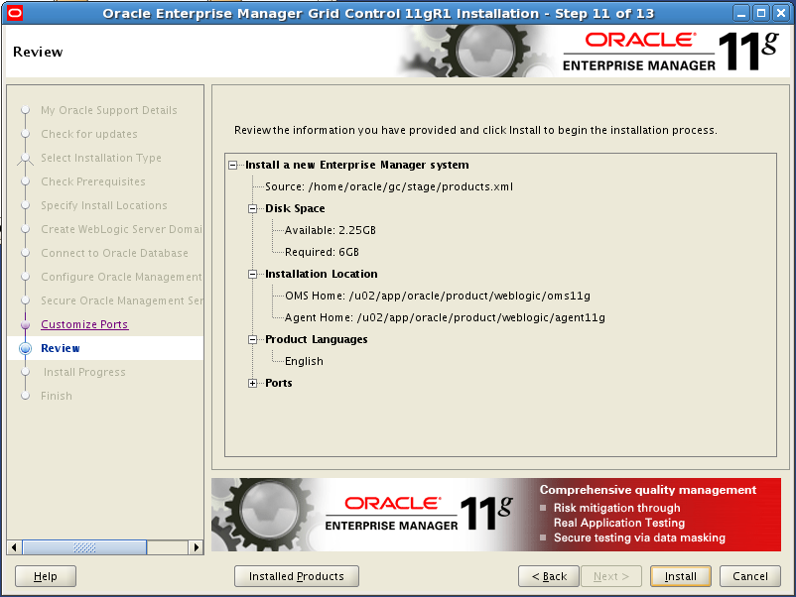The image size is (796, 597).
Task: Cancel the installation wizard
Action: tap(749, 576)
